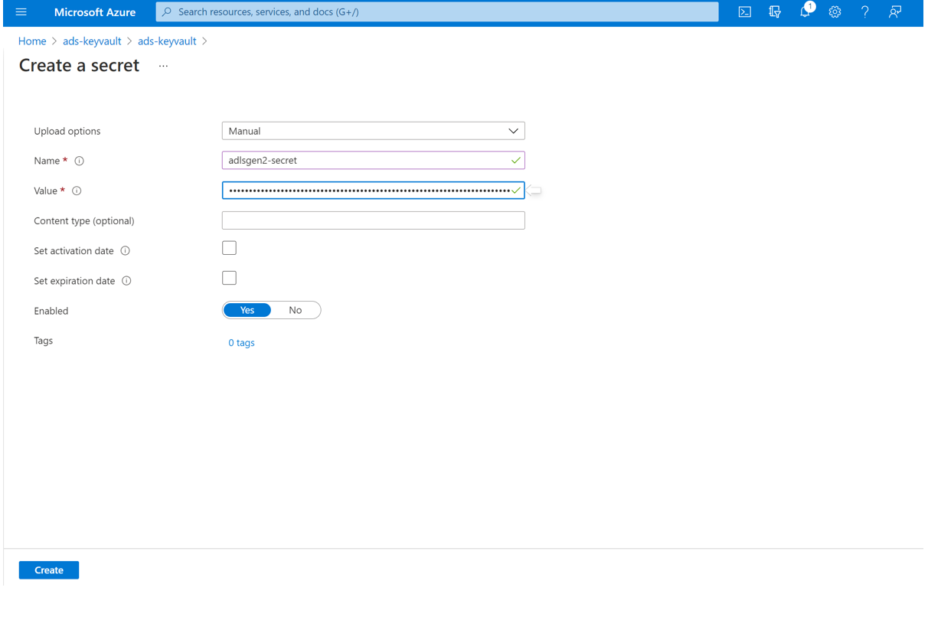Enable Set expiration date

coord(229,277)
